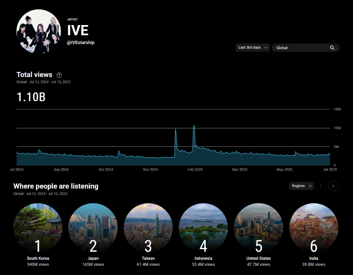Click the @IVEstarship handle
353x275 pixels.
click(x=80, y=43)
